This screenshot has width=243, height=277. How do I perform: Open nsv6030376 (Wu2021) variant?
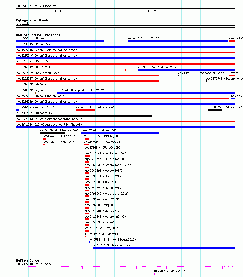[44, 145]
